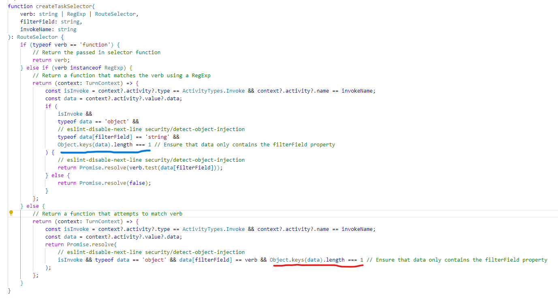Click the final closing brace of the function
This screenshot has height=298, width=558.
9,290
